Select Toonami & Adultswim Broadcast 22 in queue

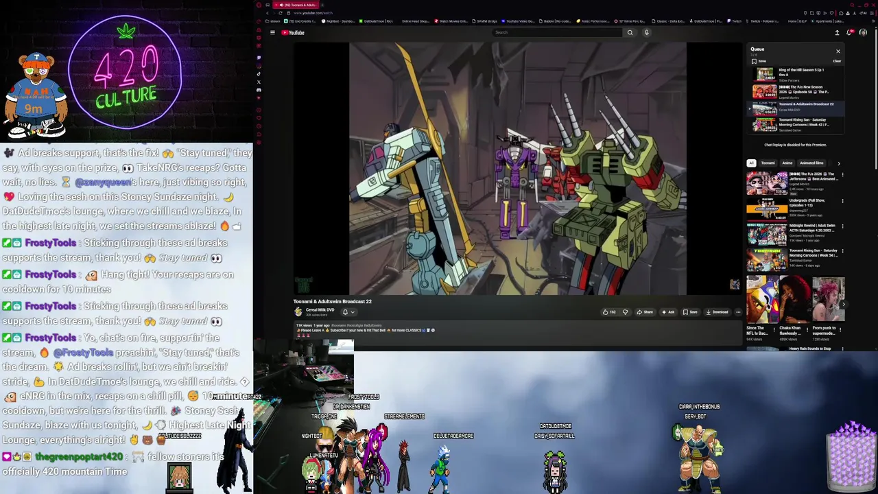[x=796, y=108]
